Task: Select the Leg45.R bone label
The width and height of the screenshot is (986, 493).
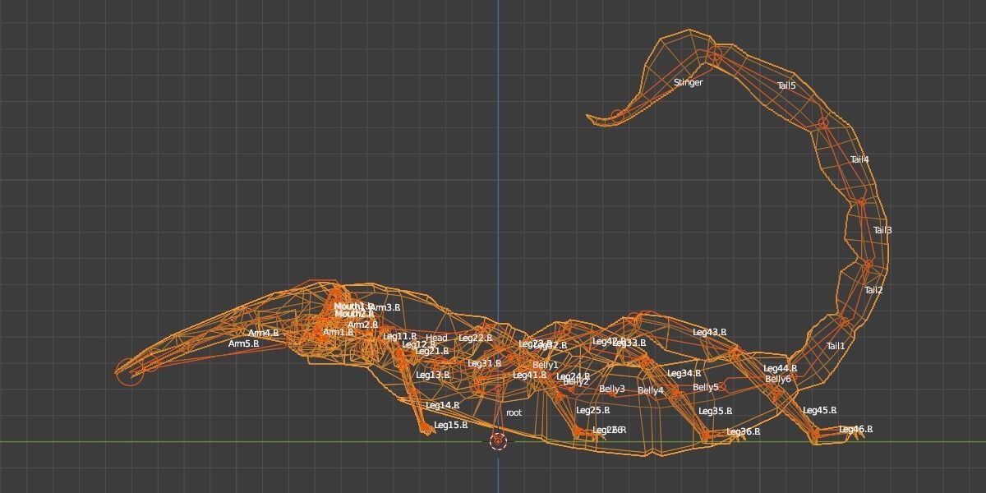Action: [x=820, y=410]
